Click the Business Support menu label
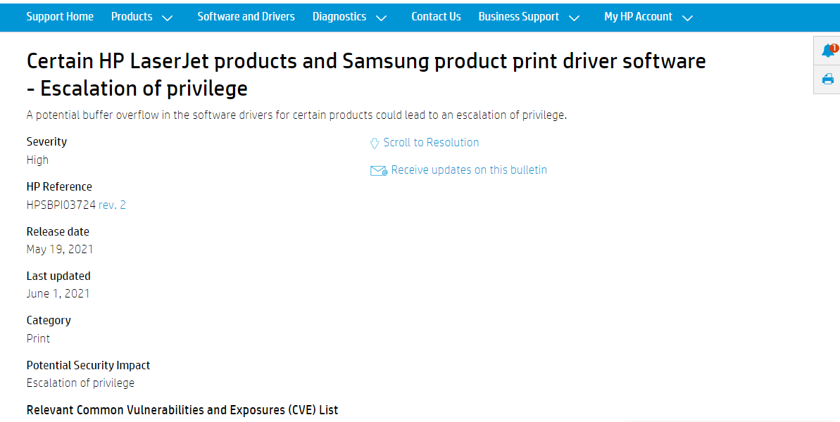The width and height of the screenshot is (840, 422). 518,17
